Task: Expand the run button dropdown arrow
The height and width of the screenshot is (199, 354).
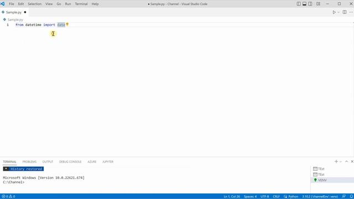Action: click(x=339, y=12)
